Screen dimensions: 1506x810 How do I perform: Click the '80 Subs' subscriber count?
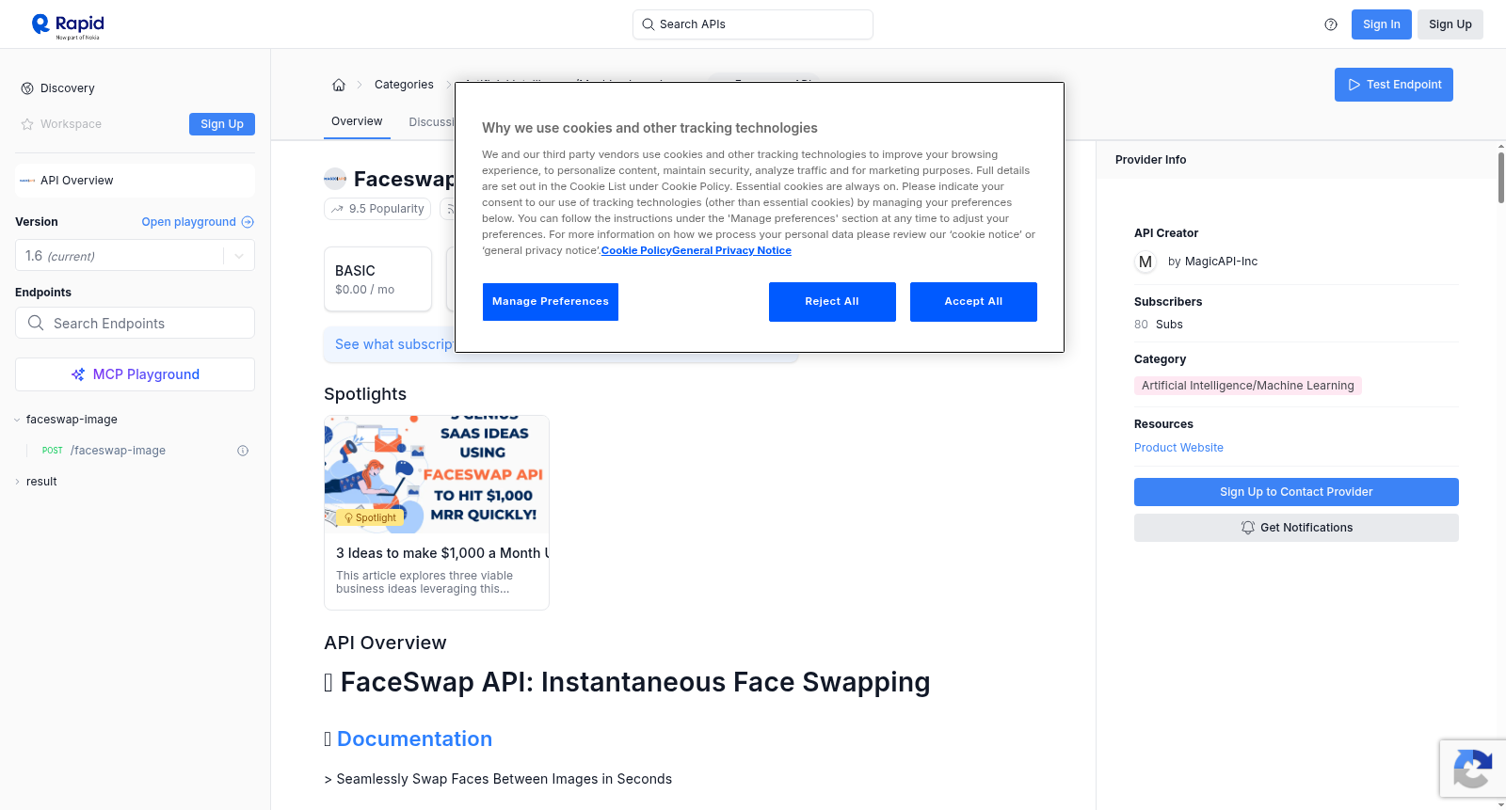pos(1159,325)
